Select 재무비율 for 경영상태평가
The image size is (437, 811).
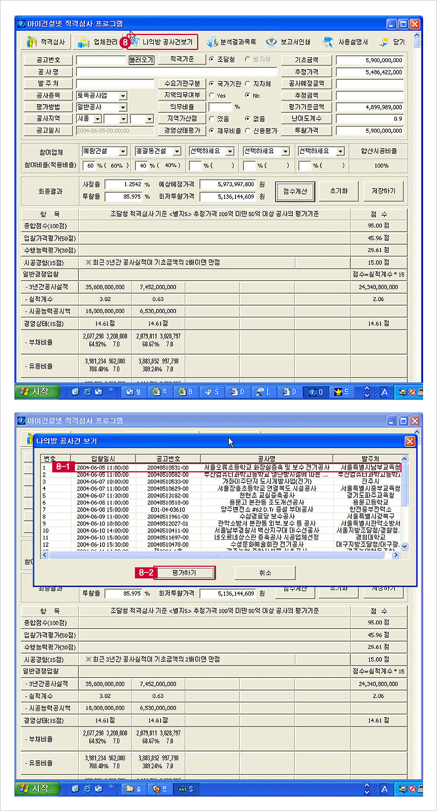[x=212, y=131]
